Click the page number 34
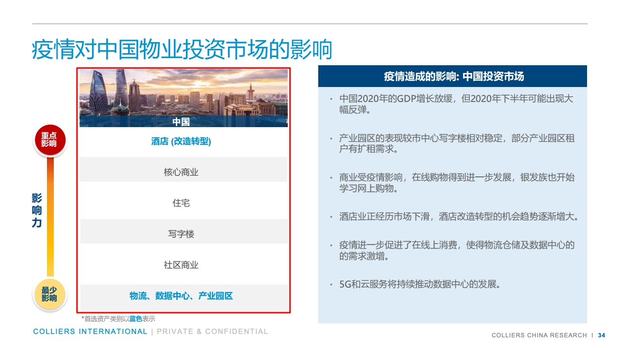The width and height of the screenshot is (620, 348). (x=602, y=335)
